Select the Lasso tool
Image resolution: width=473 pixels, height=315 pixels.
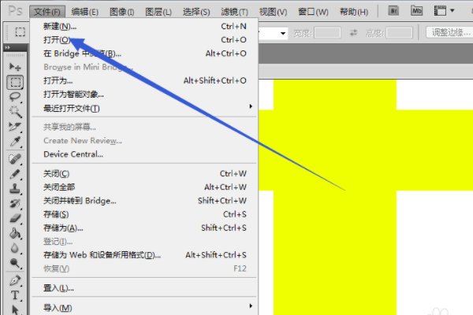[x=15, y=97]
